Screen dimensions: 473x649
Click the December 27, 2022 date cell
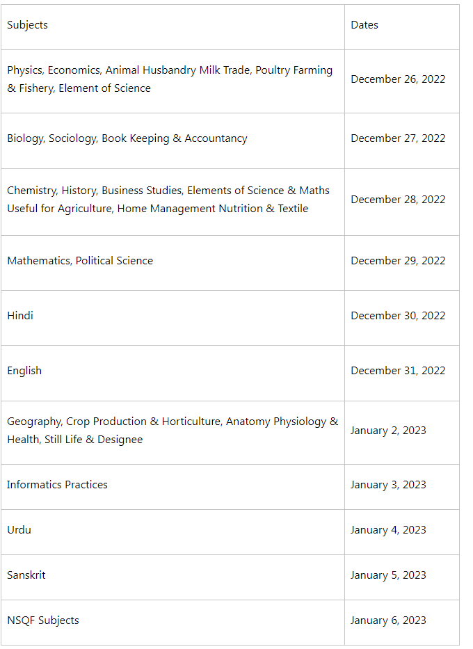[x=402, y=141]
